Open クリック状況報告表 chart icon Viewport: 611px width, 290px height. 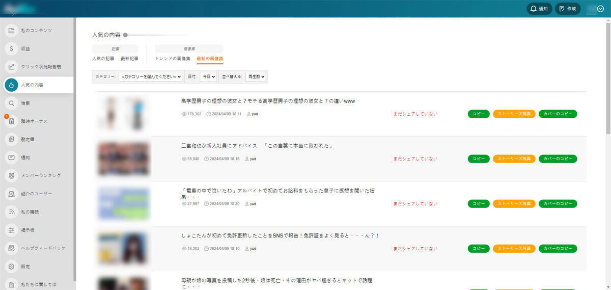[11, 67]
